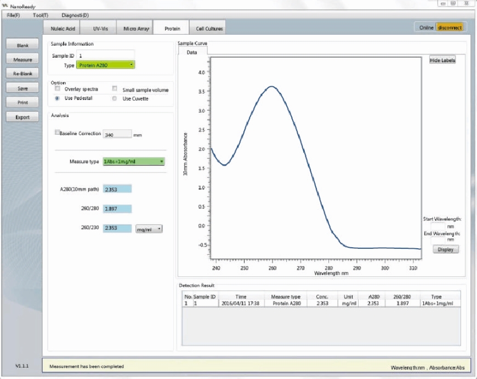Click the 260/230 value field
The width and height of the screenshot is (477, 379).
coord(117,228)
